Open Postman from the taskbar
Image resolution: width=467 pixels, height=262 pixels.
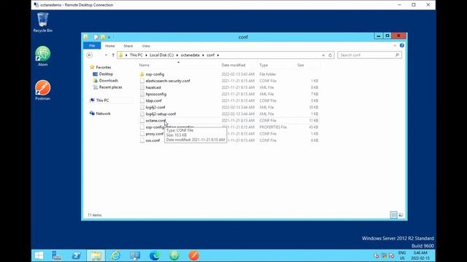(193, 255)
